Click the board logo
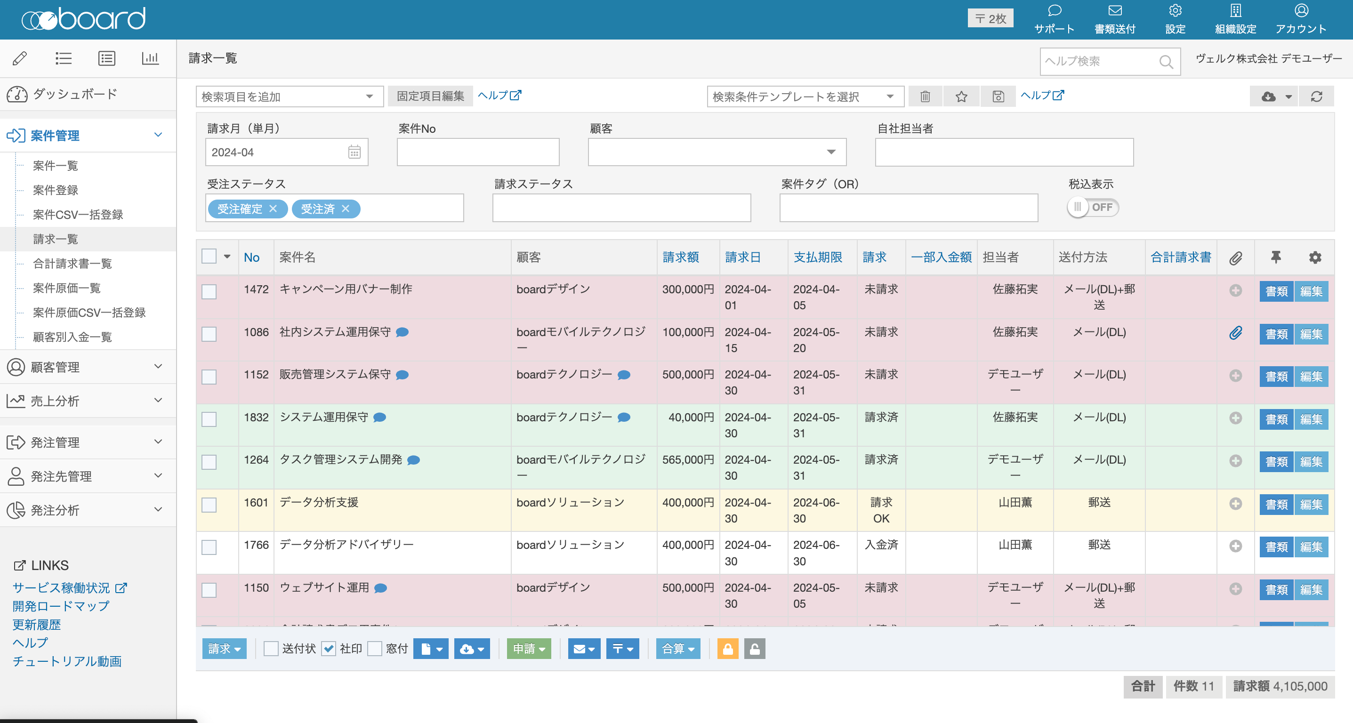This screenshot has width=1353, height=723. (x=83, y=19)
